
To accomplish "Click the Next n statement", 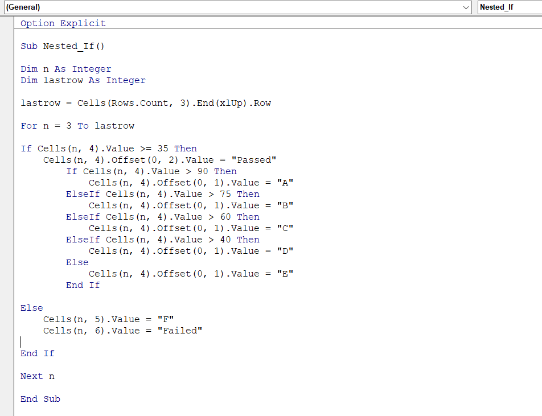I will [38, 376].
